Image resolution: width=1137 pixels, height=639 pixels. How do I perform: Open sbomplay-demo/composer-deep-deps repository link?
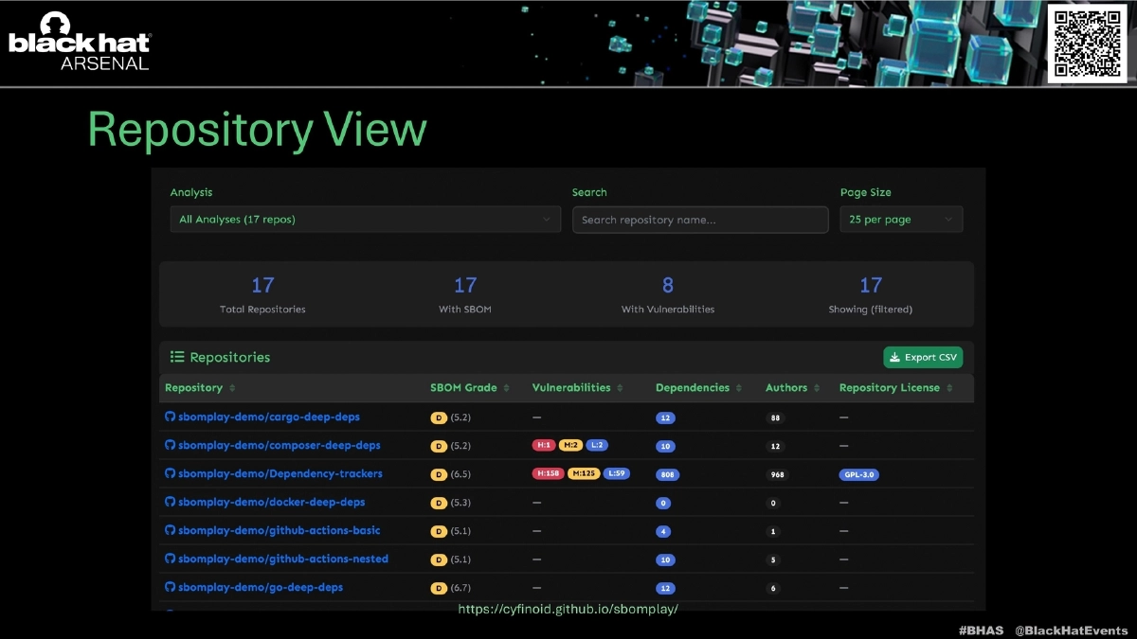coord(279,445)
